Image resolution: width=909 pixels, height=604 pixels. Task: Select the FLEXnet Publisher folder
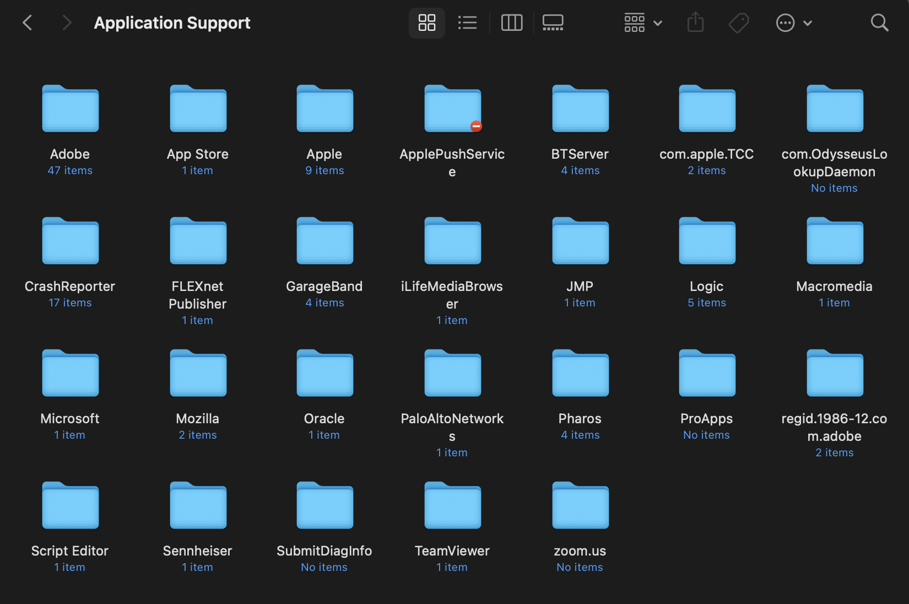tap(198, 240)
